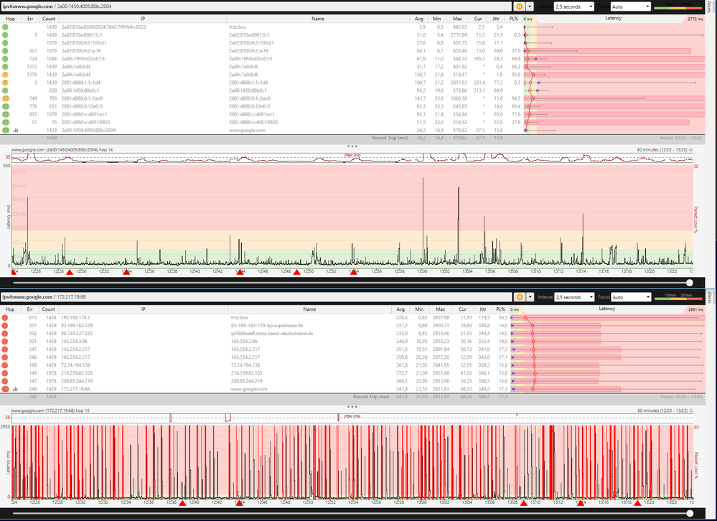Click the red status circle beside 172.217.19.68
Viewport: 717px width, 521px height.
(x=4, y=388)
